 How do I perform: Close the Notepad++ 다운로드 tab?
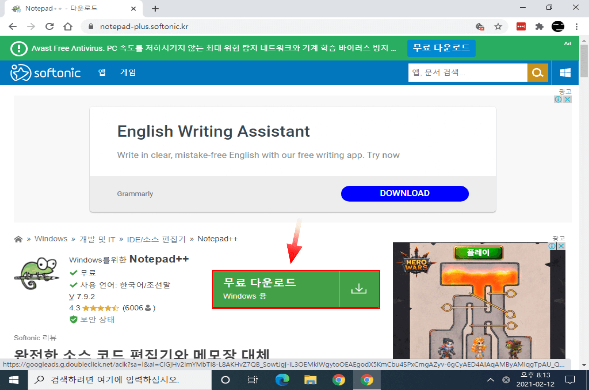133,9
